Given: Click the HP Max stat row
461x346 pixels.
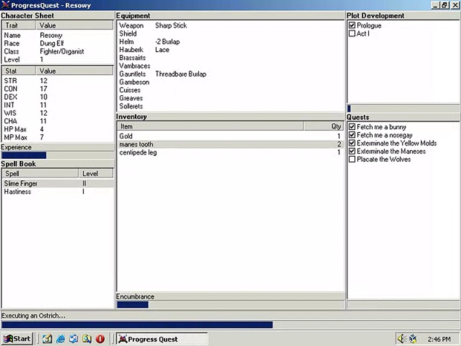Looking at the screenshot, I should coord(58,129).
